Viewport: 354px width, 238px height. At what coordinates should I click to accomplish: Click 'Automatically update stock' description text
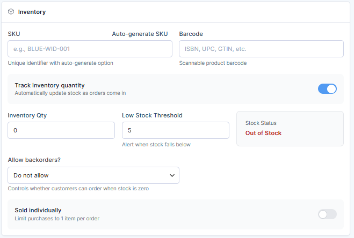(x=70, y=93)
